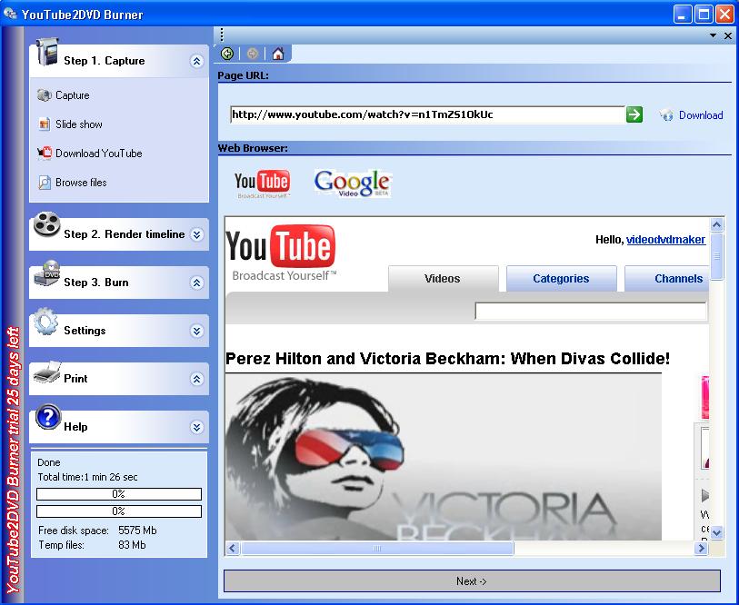The width and height of the screenshot is (739, 605).
Task: Open the panel options dropdown arrow
Action: pyautogui.click(x=713, y=35)
